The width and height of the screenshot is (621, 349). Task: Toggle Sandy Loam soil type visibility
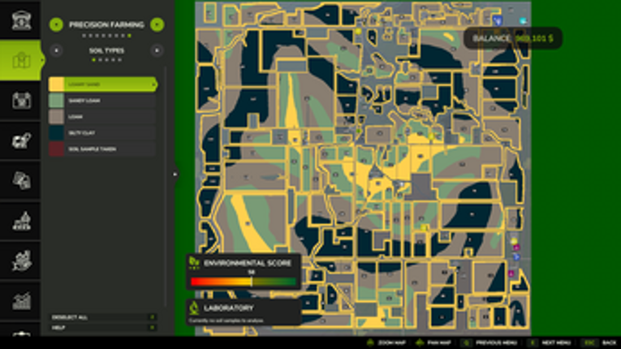(102, 101)
